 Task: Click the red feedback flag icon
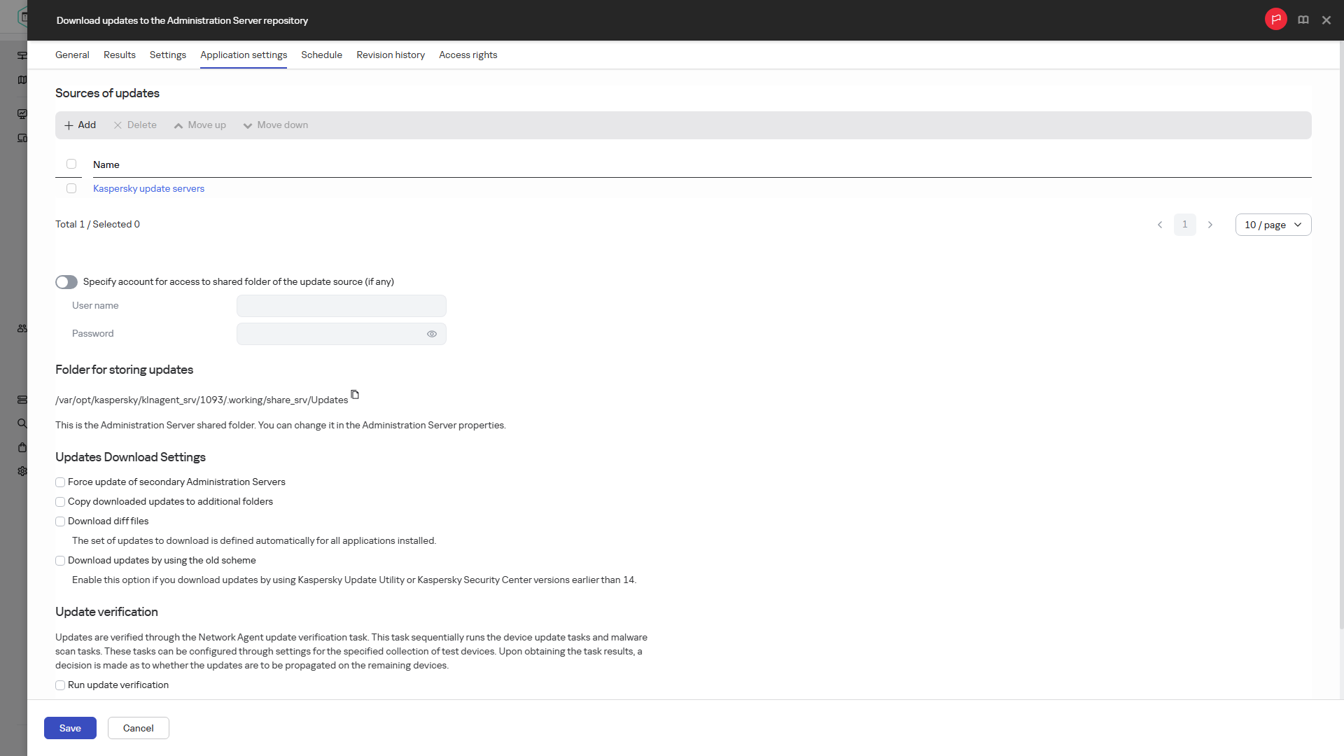click(1275, 20)
